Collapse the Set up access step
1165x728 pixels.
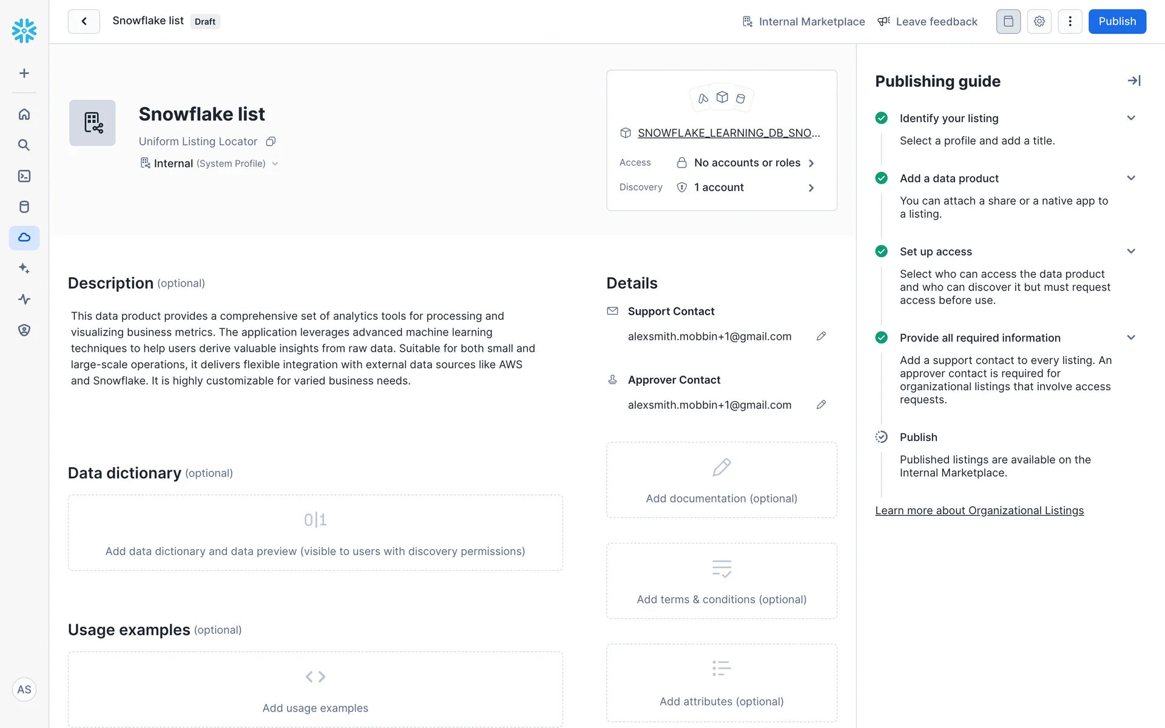1131,251
